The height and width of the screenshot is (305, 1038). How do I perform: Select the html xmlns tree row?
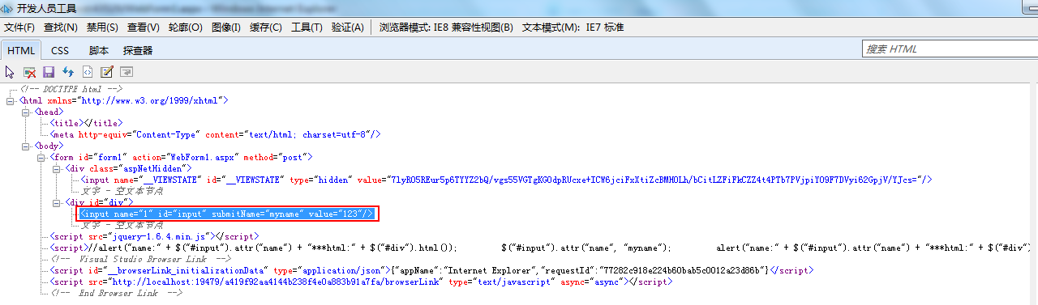pos(124,100)
